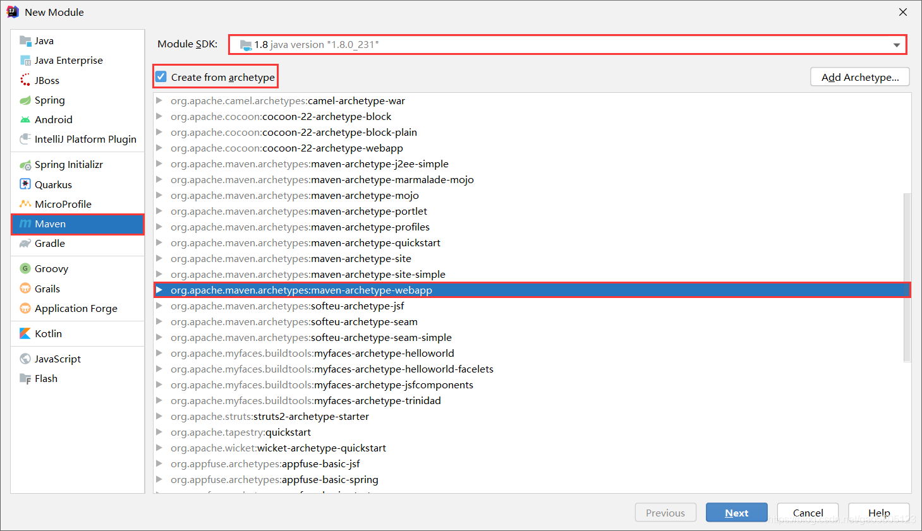Expand struts2-archetype-starter node
Screen dimensions: 922x531
tap(159, 416)
